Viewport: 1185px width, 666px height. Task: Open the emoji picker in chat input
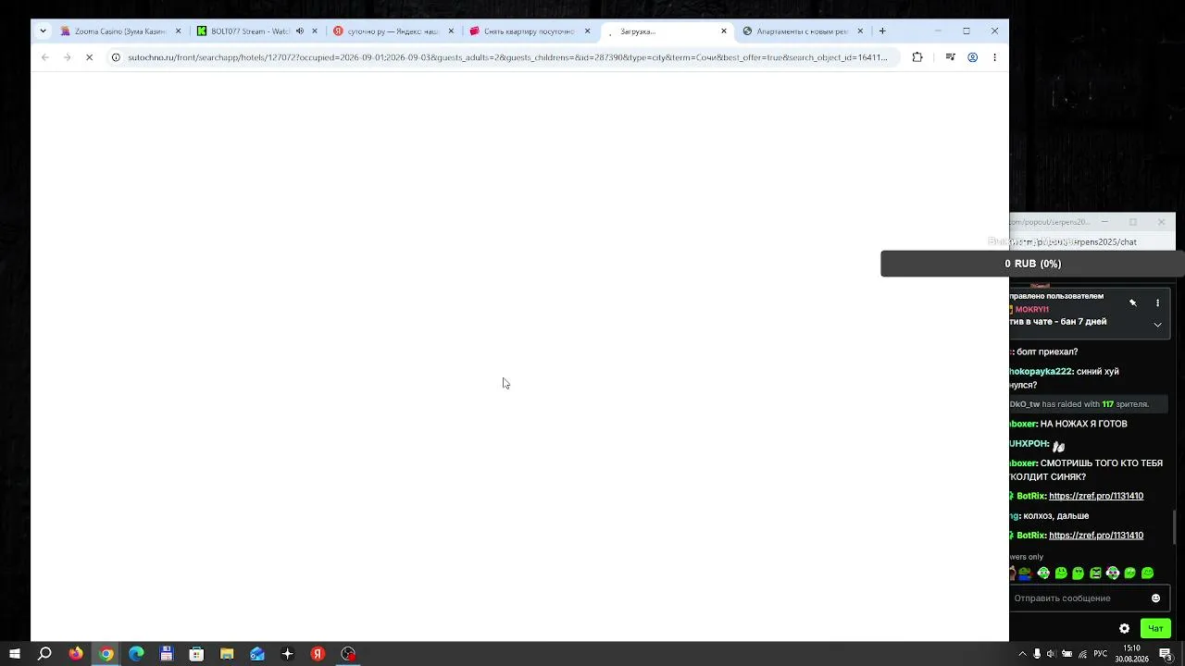tap(1155, 598)
